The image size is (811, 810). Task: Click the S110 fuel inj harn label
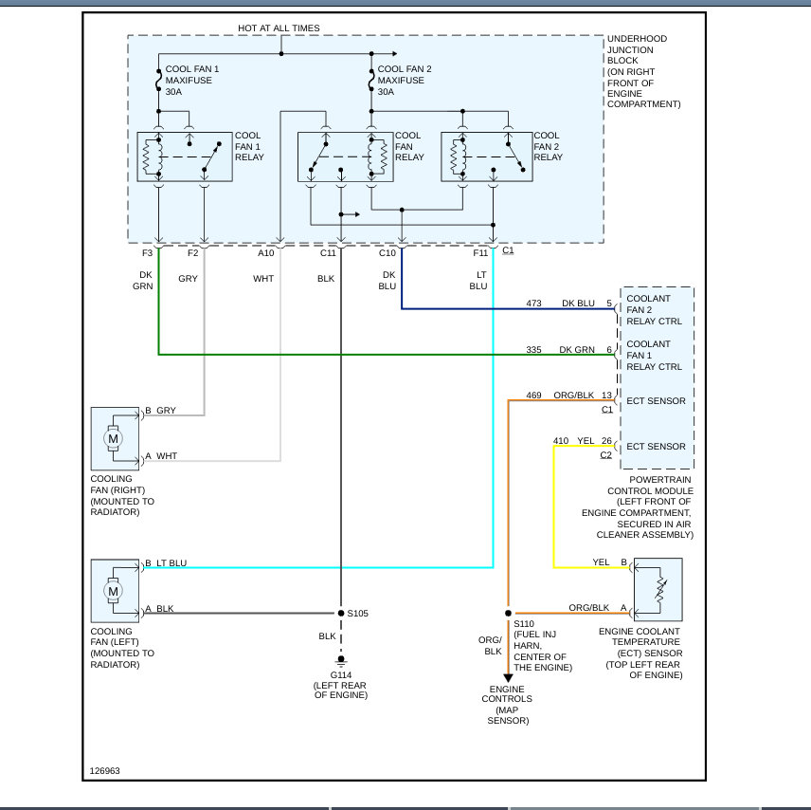[543, 645]
